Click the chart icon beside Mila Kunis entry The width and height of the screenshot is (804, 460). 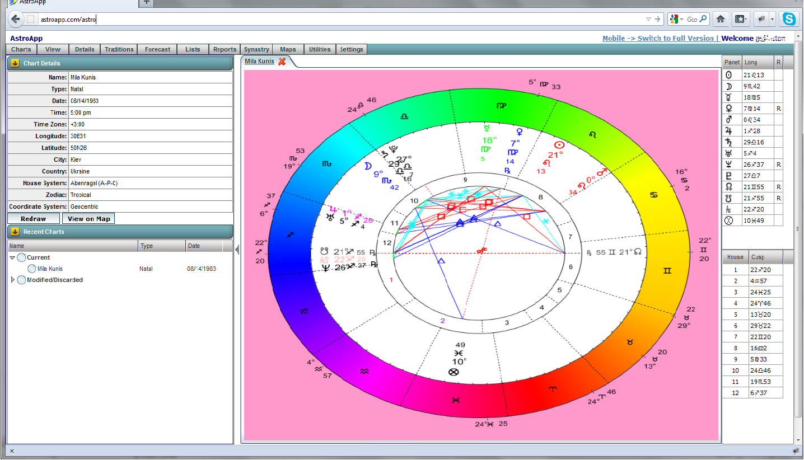pos(32,269)
